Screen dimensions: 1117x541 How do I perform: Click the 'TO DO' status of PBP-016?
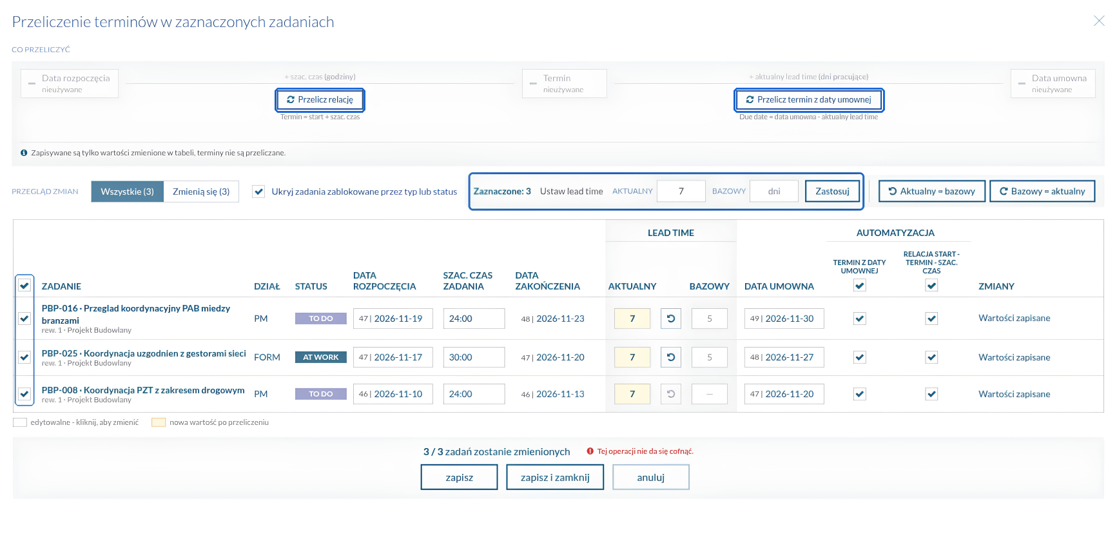tap(321, 319)
